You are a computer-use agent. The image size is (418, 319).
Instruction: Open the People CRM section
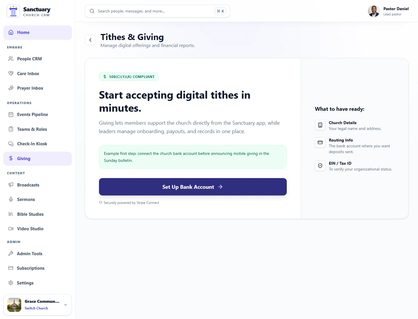(x=38, y=59)
